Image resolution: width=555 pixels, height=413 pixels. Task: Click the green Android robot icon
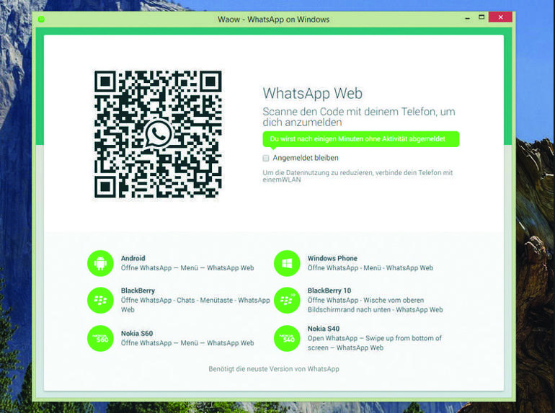[x=100, y=263]
